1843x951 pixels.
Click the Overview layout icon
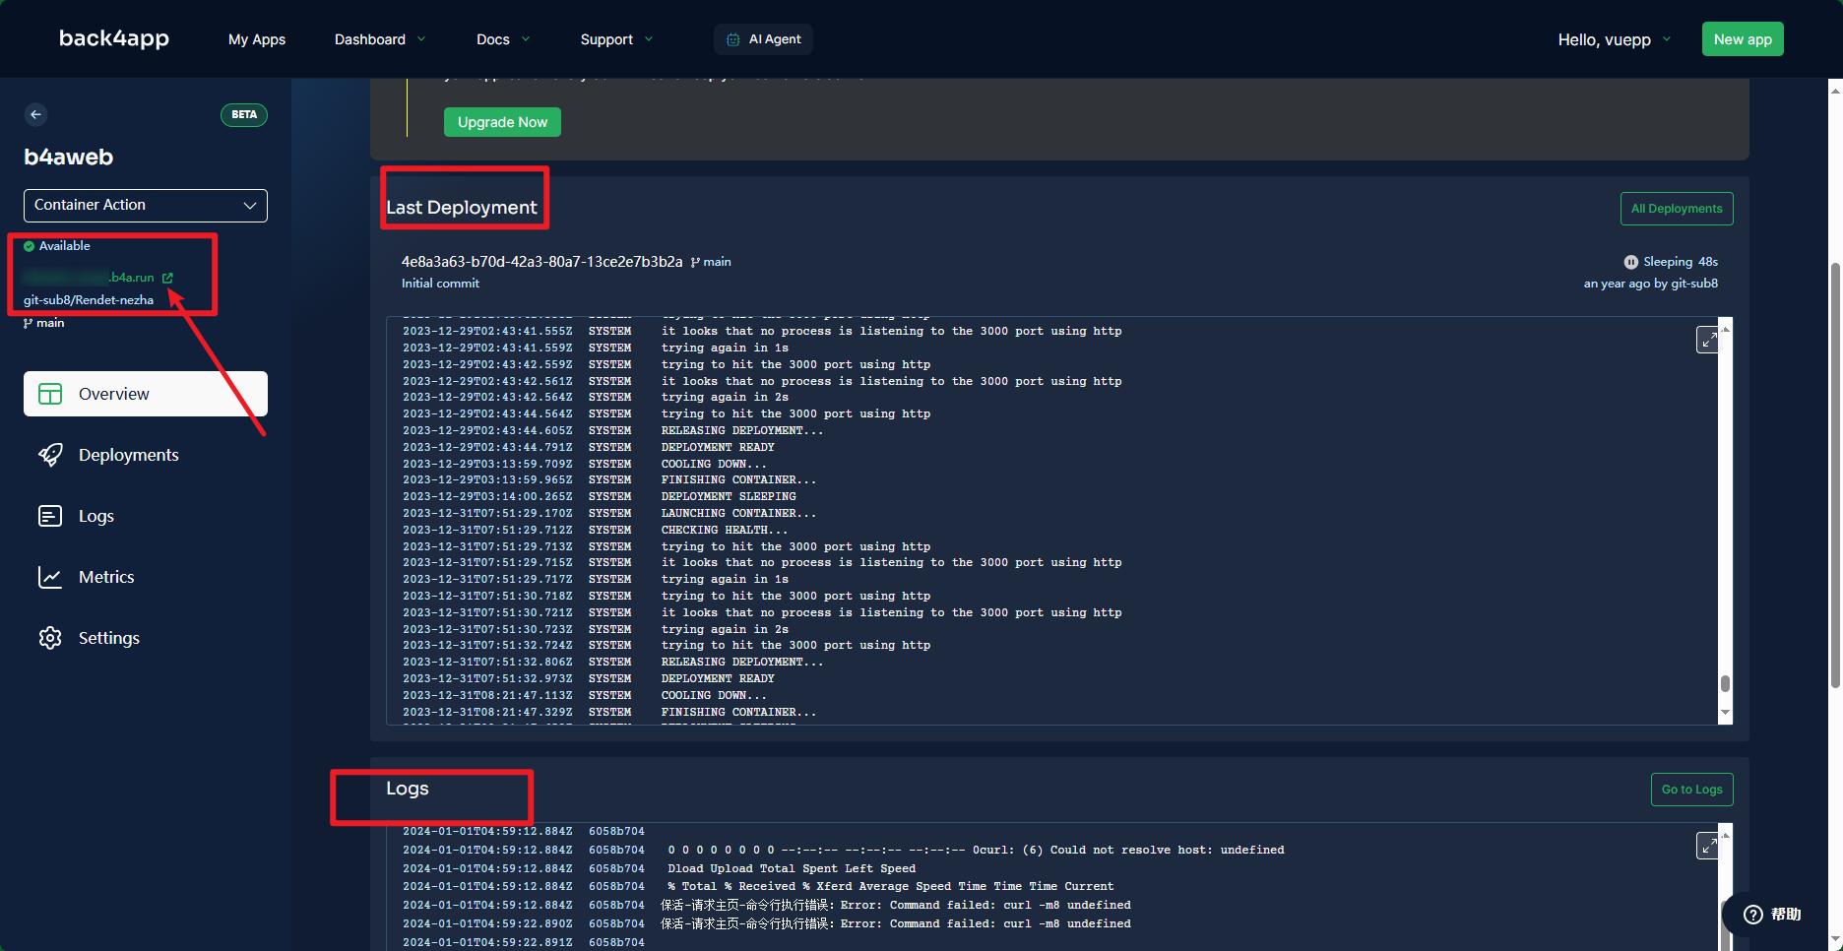(x=50, y=394)
